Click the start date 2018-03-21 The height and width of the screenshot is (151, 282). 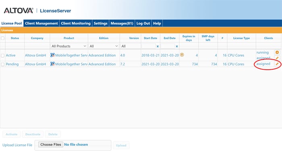point(151,55)
